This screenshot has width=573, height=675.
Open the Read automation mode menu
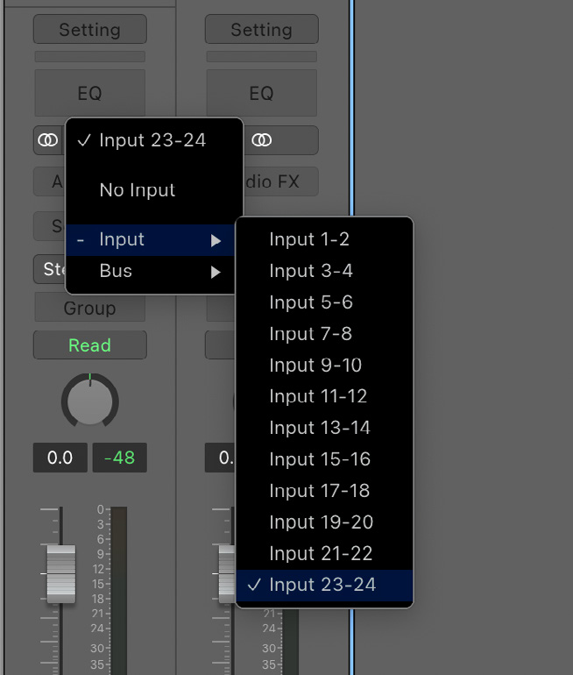tap(90, 345)
